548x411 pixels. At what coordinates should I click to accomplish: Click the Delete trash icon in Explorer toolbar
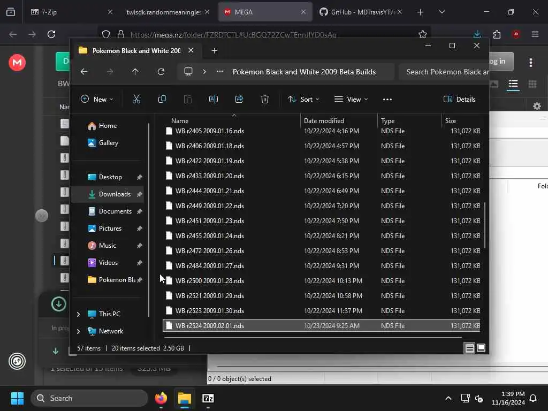(265, 99)
